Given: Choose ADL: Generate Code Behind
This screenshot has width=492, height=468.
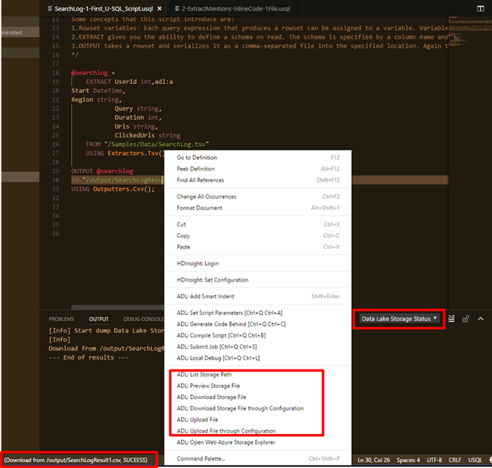Looking at the screenshot, I should (258, 324).
